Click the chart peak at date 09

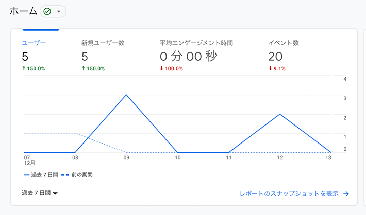pos(126,95)
